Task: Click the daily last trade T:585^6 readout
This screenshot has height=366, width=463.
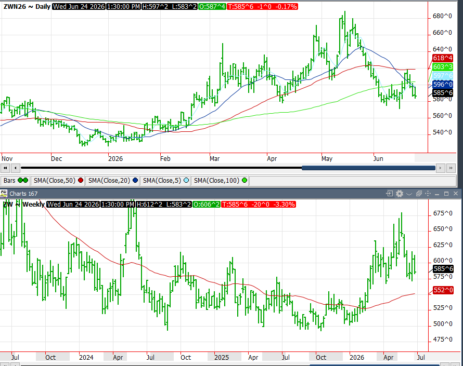Action: coord(262,6)
